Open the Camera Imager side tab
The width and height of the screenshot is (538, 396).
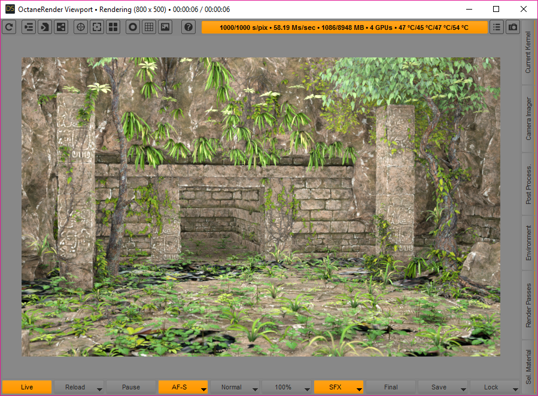[528, 118]
